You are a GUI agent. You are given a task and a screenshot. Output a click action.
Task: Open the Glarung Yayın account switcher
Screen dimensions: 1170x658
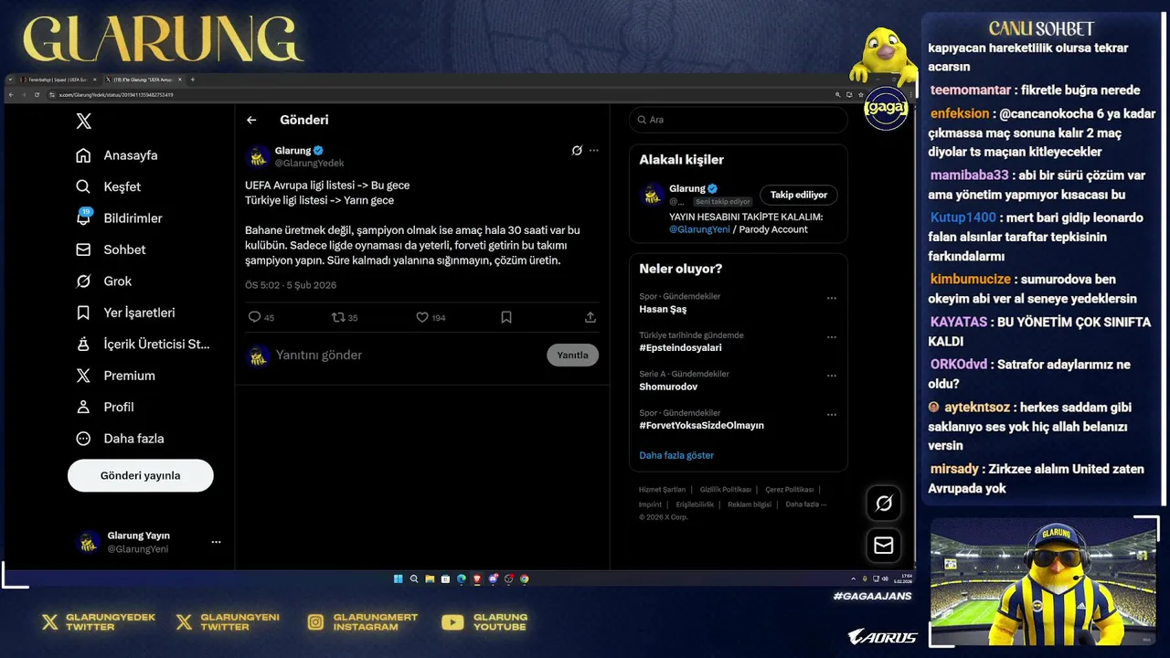(x=148, y=542)
